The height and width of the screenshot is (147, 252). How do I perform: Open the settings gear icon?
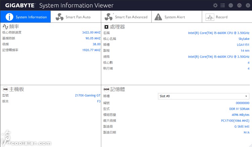point(215,5)
